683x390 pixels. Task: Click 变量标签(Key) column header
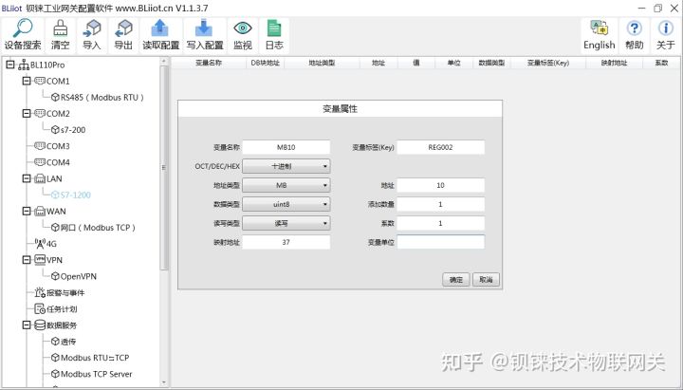(548, 63)
